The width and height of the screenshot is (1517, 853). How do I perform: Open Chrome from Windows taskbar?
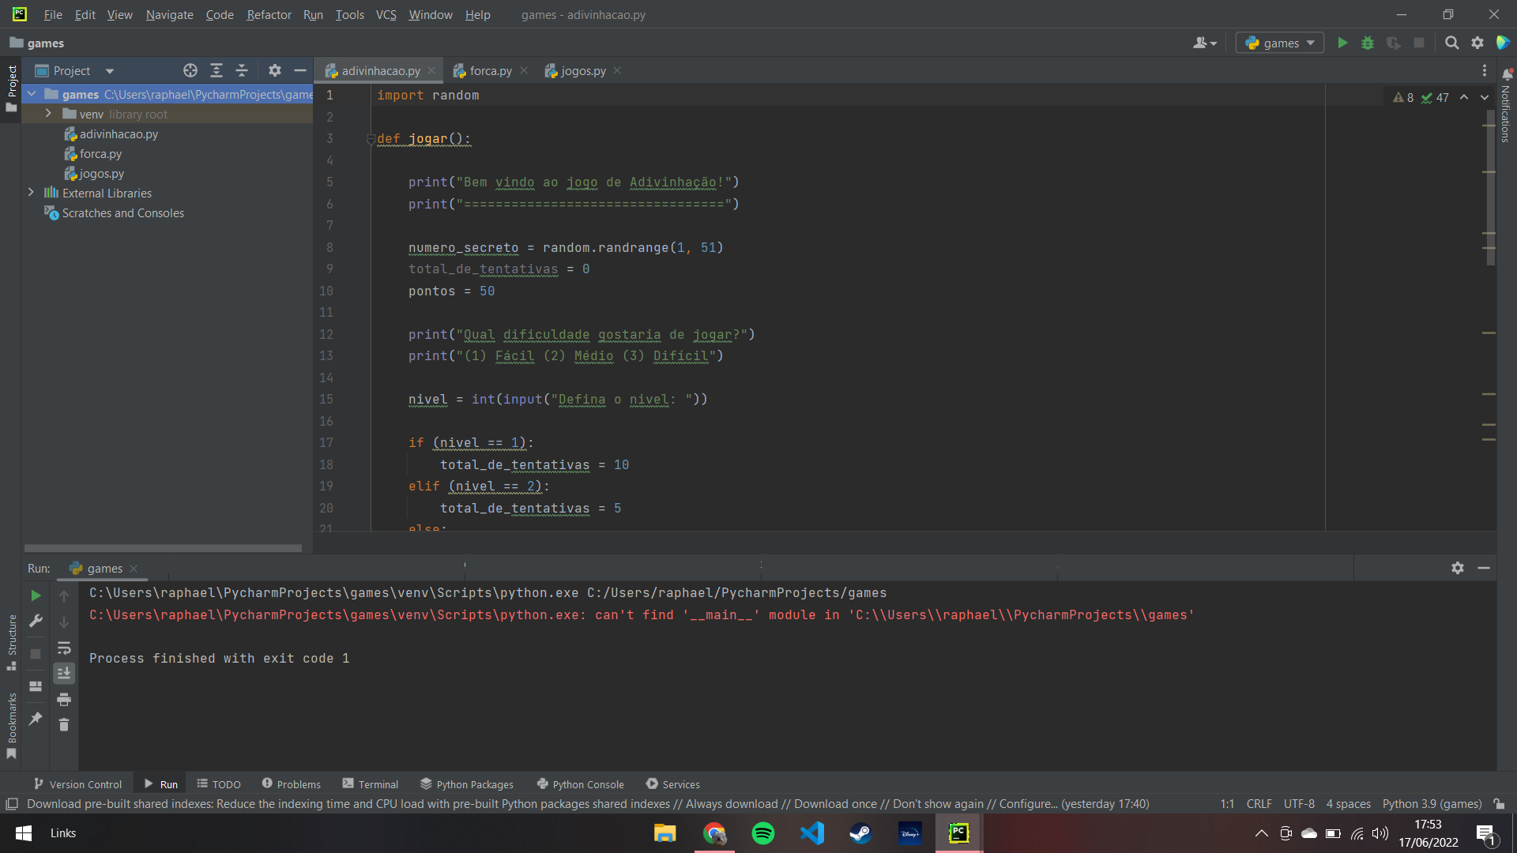[714, 833]
